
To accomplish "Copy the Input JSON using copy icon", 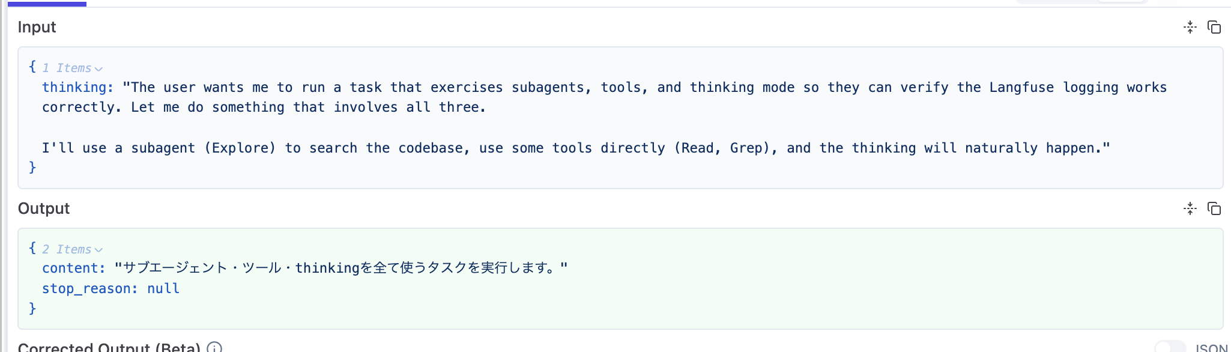I will click(x=1215, y=27).
